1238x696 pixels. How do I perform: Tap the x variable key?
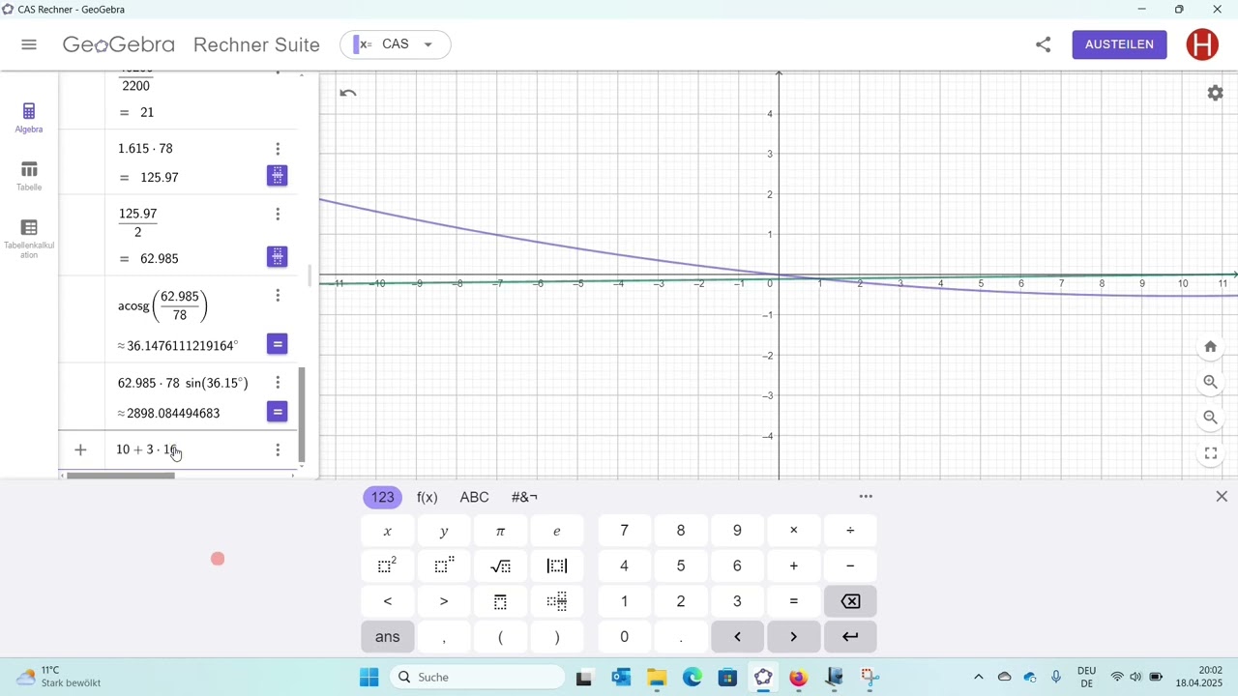point(388,531)
